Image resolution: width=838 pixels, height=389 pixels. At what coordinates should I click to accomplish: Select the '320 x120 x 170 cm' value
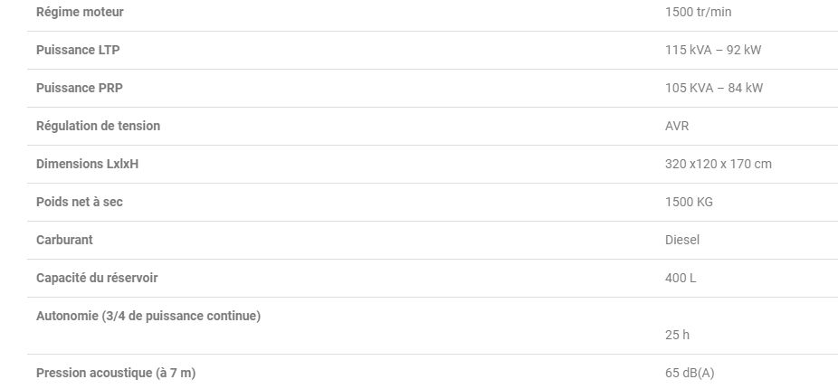click(x=719, y=164)
